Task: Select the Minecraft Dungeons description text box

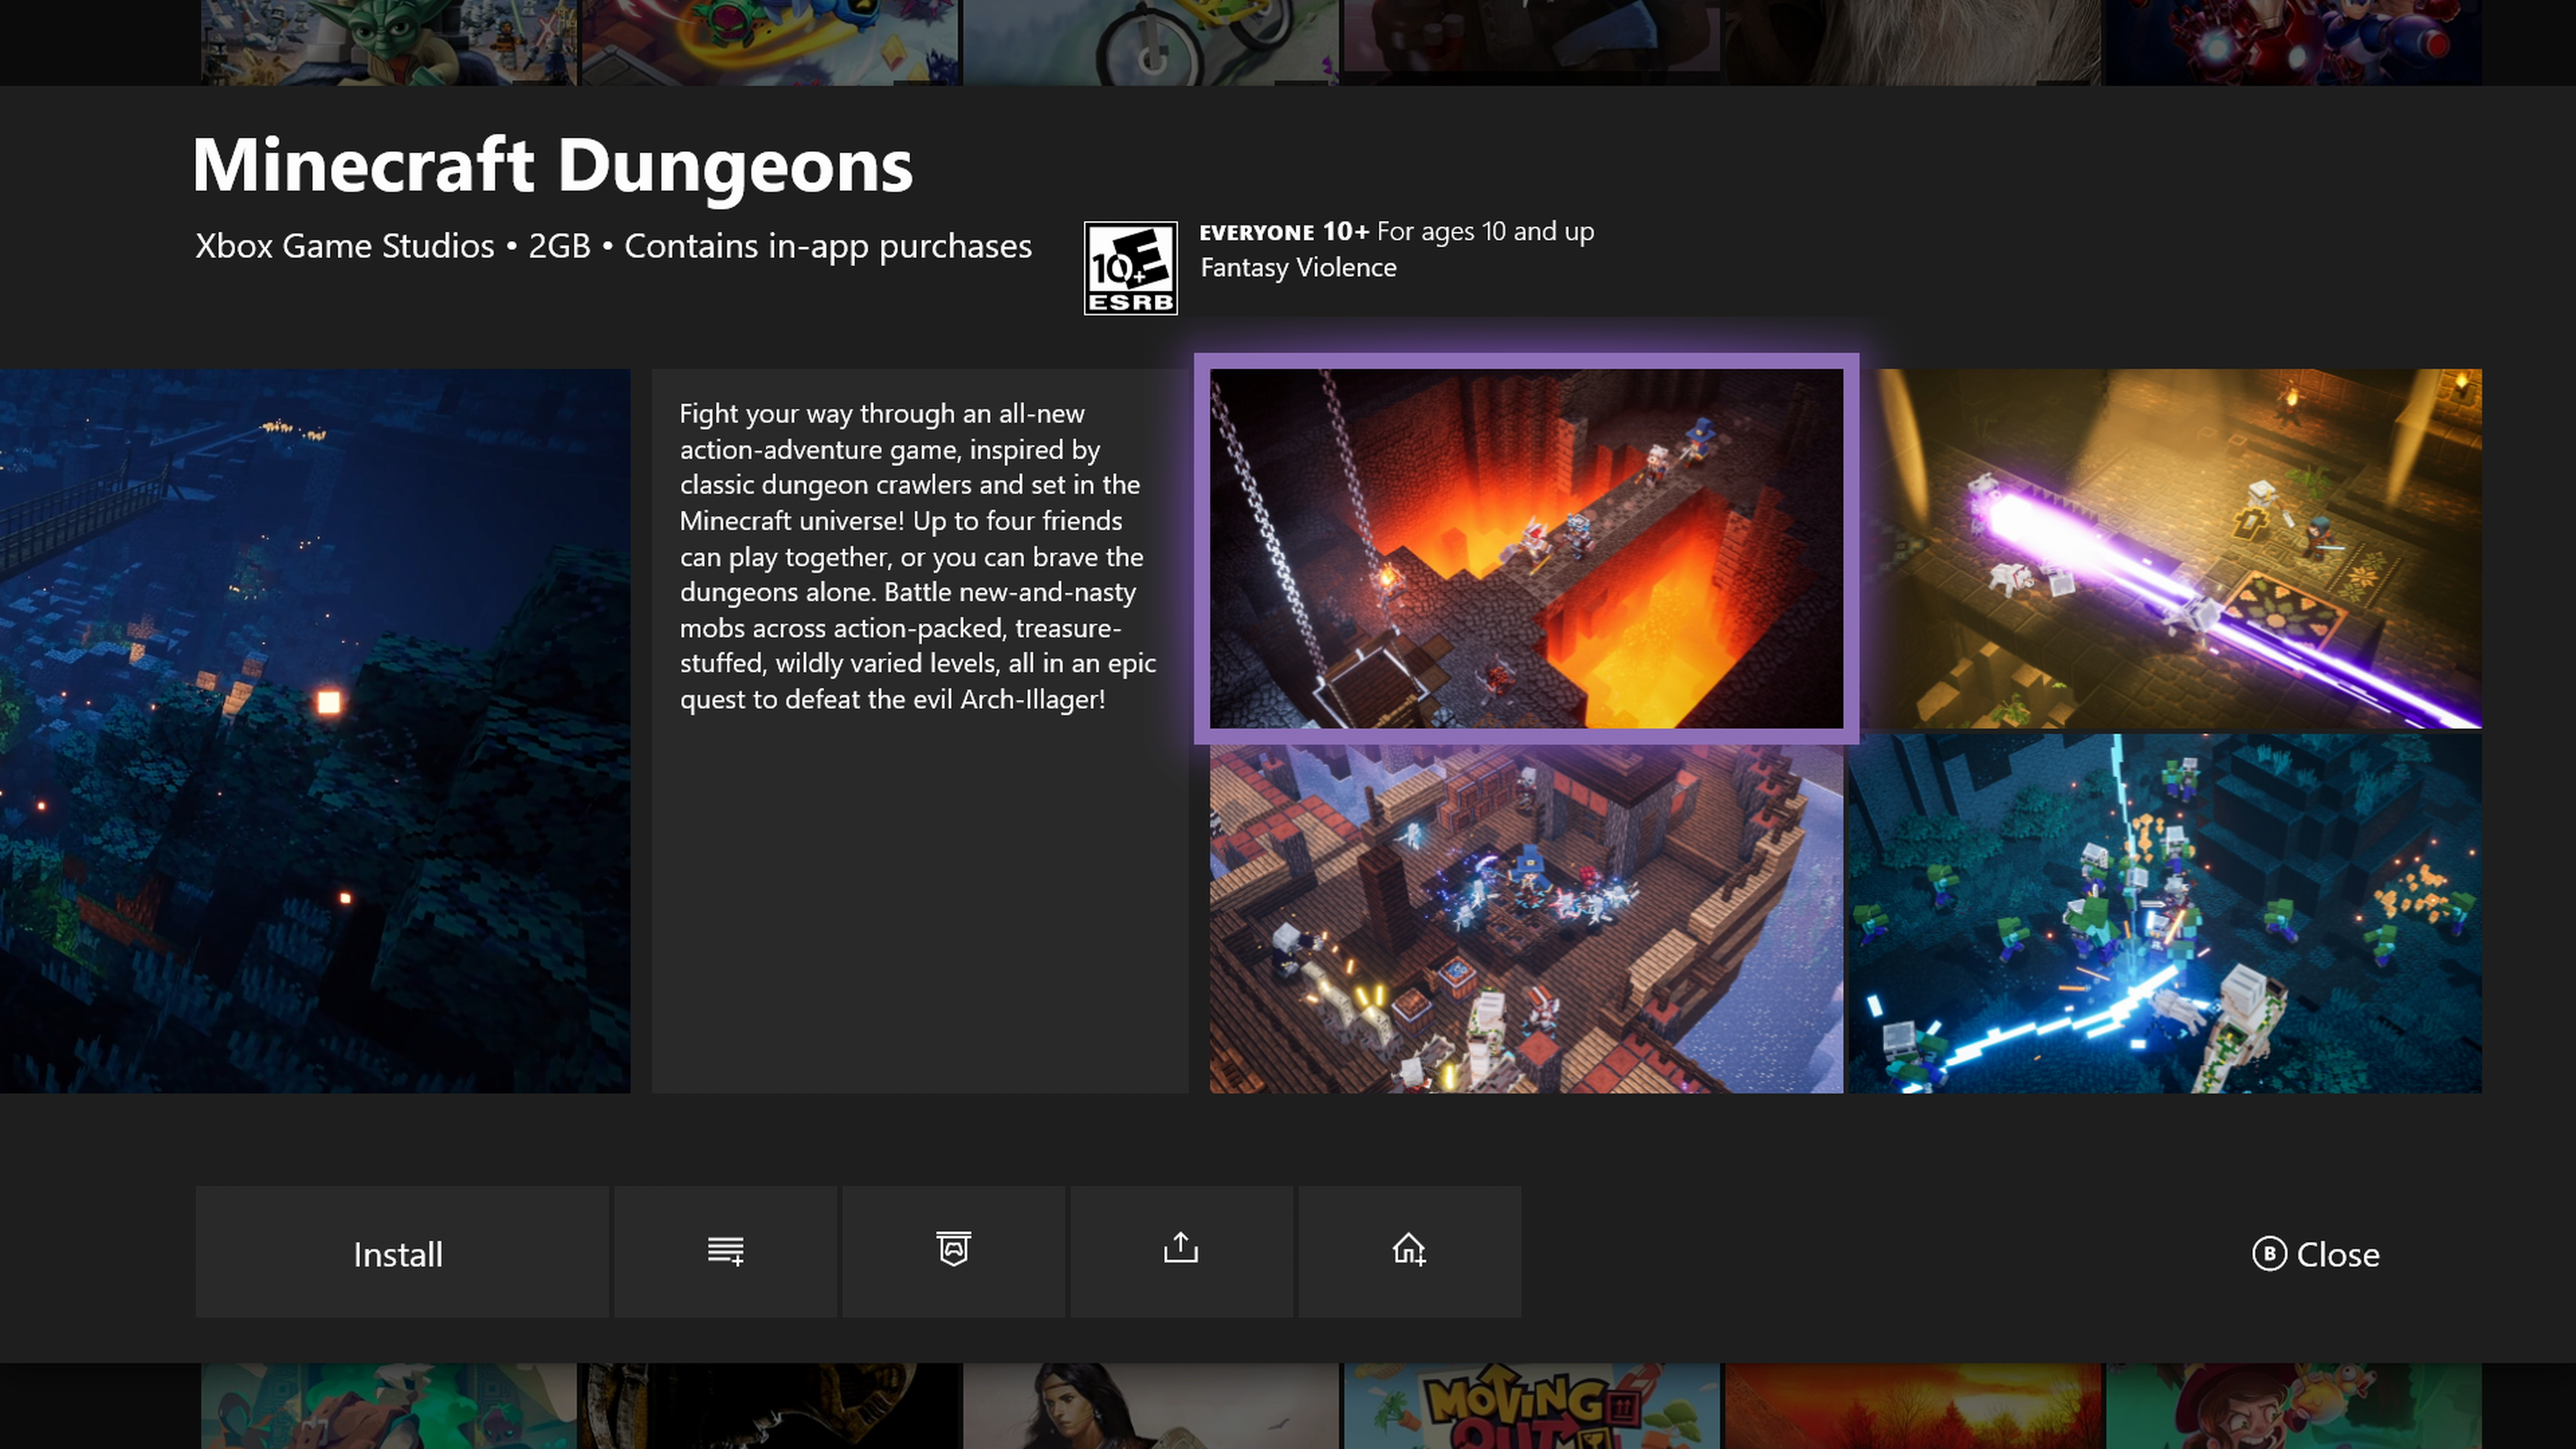Action: pyautogui.click(x=920, y=730)
